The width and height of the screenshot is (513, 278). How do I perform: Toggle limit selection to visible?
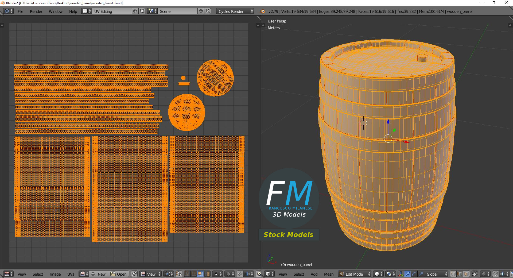475,274
